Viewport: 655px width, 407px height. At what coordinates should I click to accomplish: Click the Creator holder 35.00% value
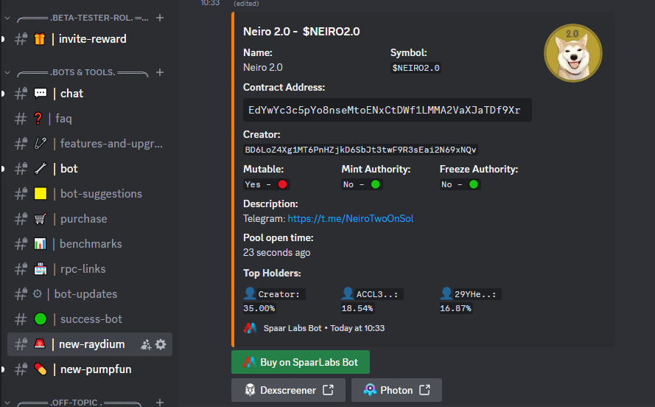pyautogui.click(x=259, y=308)
